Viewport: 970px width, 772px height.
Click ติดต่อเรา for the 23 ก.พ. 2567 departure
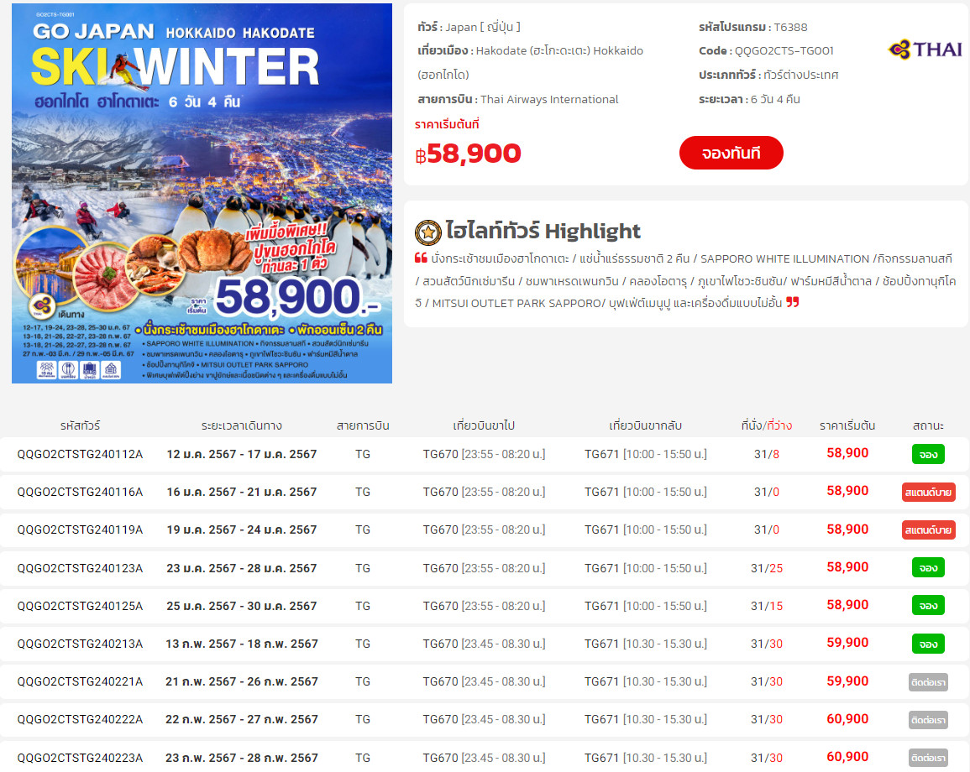pos(928,757)
